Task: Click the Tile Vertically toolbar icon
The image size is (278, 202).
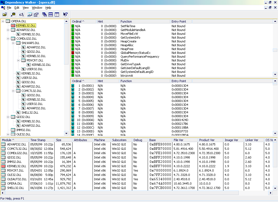Action: (x=57, y=15)
